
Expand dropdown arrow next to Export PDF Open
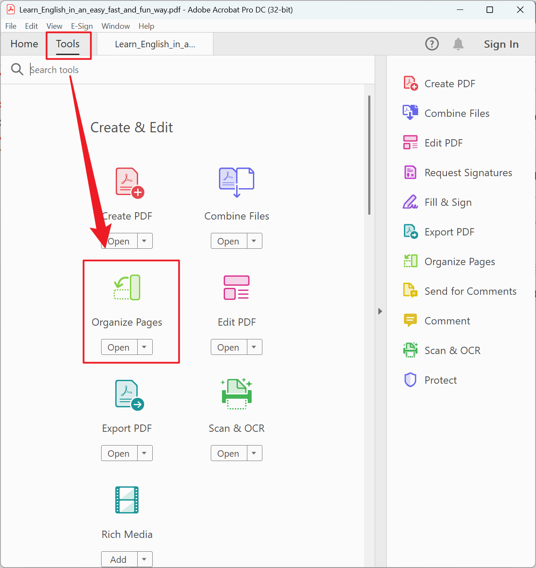(x=145, y=453)
